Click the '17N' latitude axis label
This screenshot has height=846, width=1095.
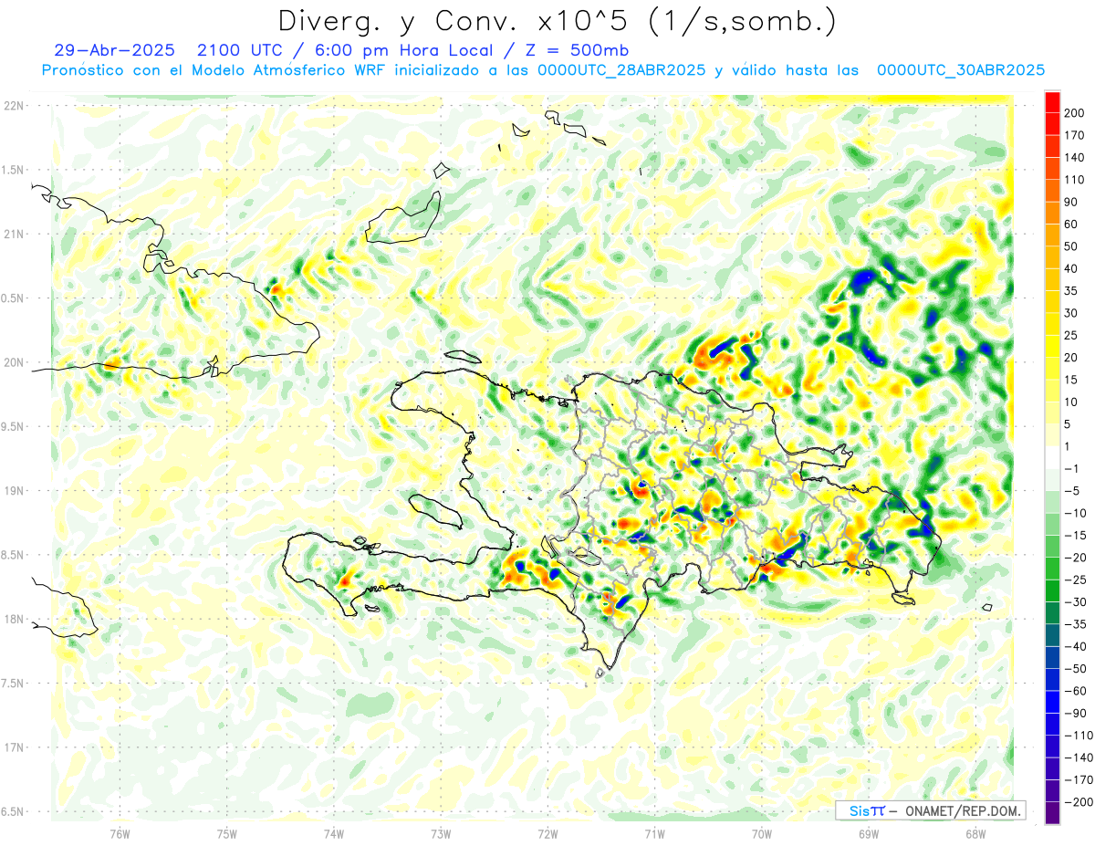[x=14, y=747]
